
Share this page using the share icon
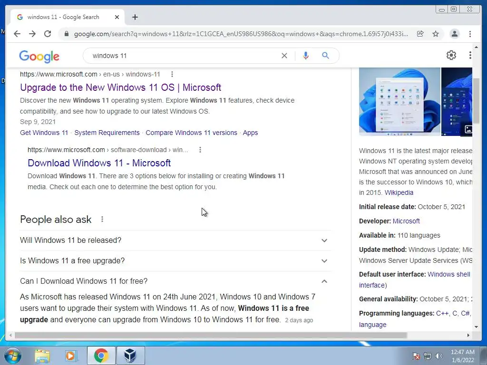[420, 34]
